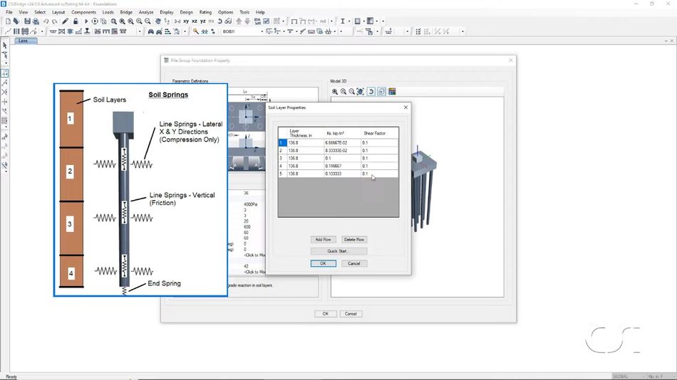The image size is (677, 380).
Task: Click the Run Analysis play icon
Action: (x=86, y=21)
